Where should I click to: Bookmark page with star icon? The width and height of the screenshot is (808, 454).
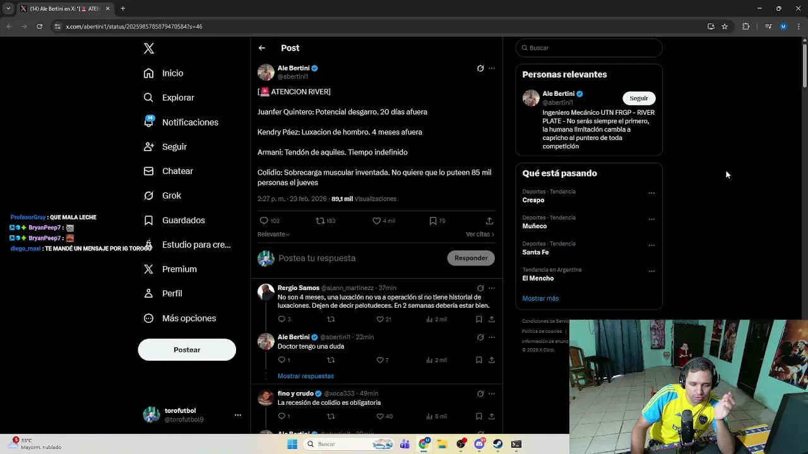[x=725, y=26]
